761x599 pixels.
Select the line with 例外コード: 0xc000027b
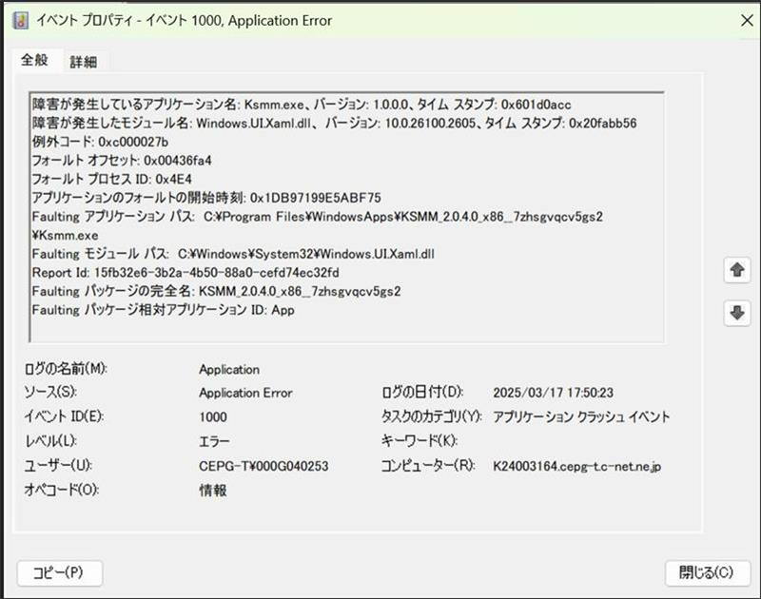click(100, 142)
